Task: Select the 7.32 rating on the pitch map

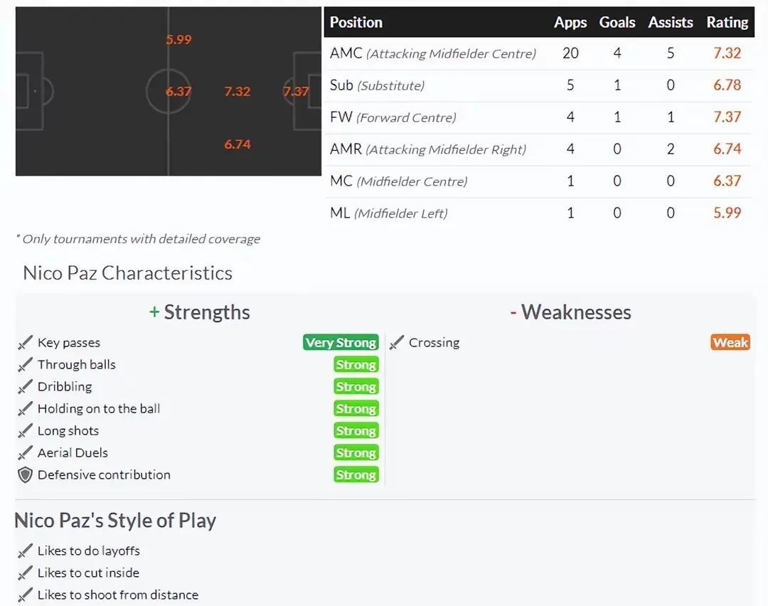Action: coord(237,92)
